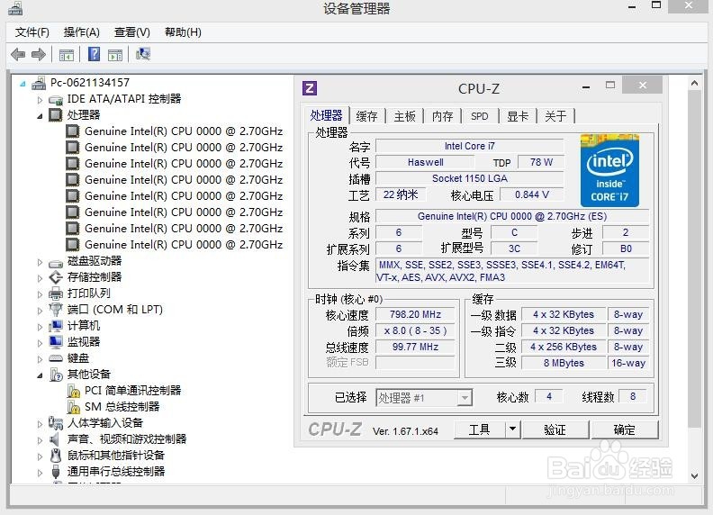The image size is (713, 515).
Task: Open the 帮助(H) menu
Action: point(183,32)
